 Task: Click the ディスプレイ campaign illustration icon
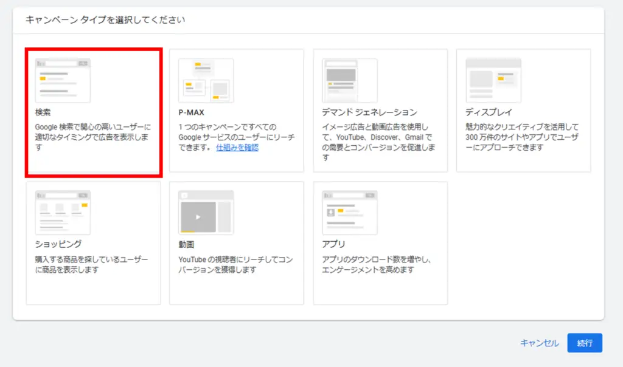(493, 81)
